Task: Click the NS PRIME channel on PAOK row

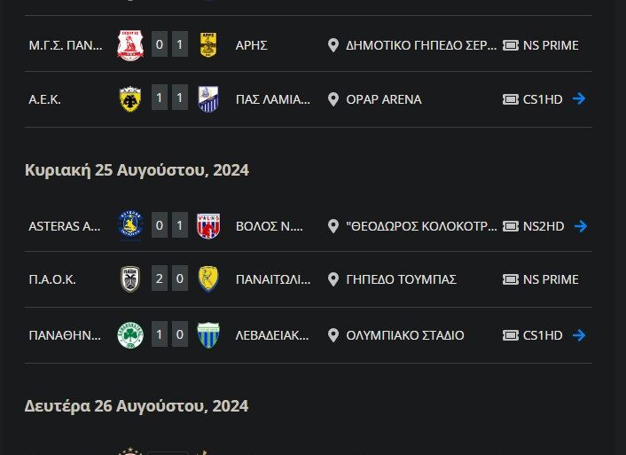Action: (550, 279)
